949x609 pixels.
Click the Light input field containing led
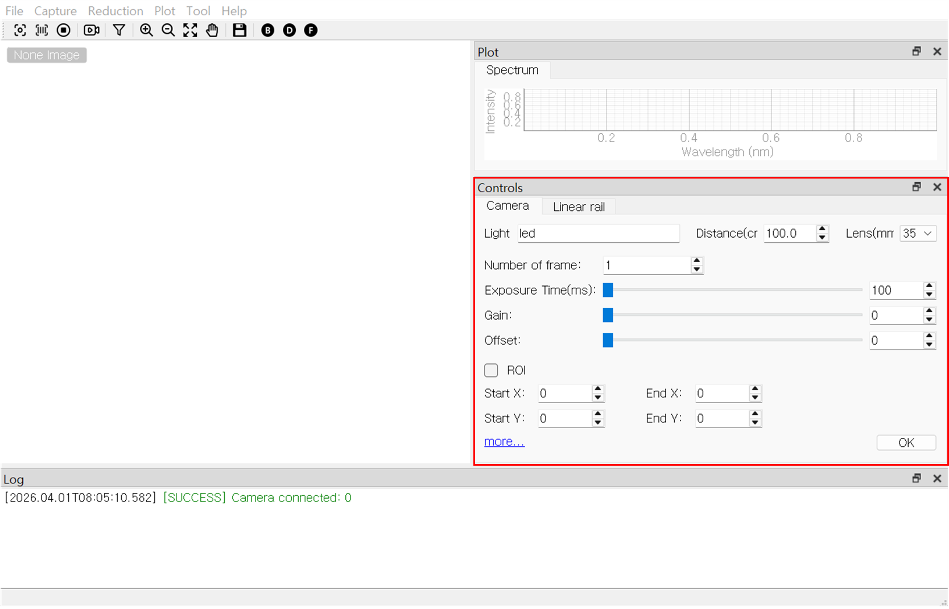(x=599, y=233)
